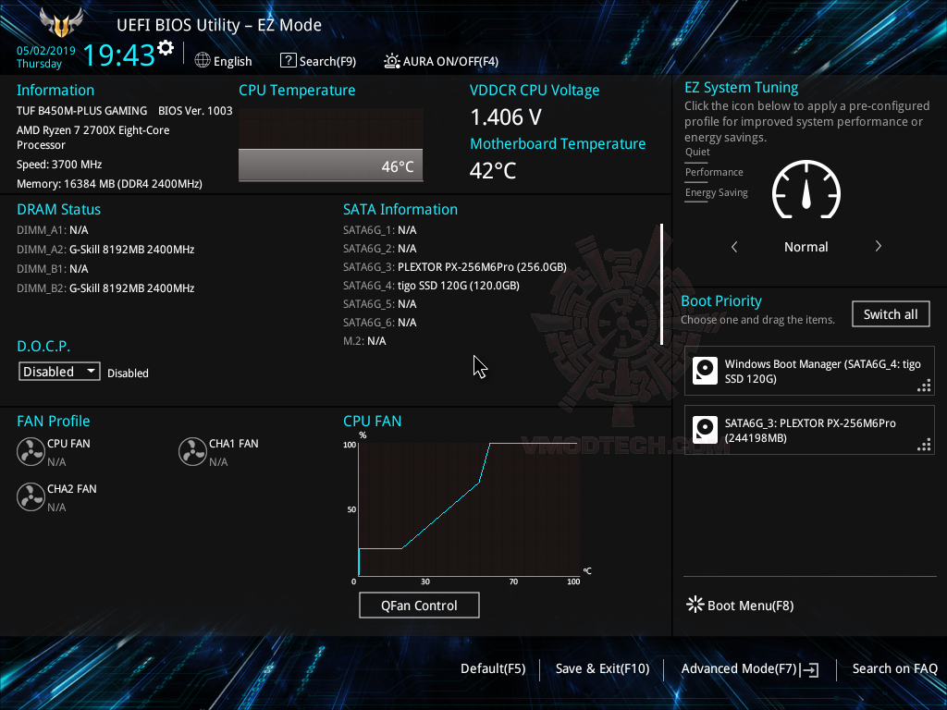This screenshot has height=710, width=947.
Task: Click the SATA Information scrollbar
Action: pos(662,284)
